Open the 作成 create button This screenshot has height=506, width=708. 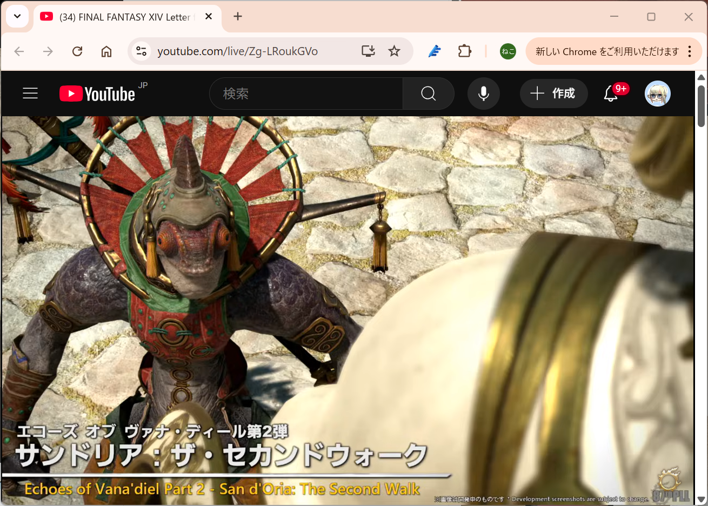pyautogui.click(x=553, y=94)
